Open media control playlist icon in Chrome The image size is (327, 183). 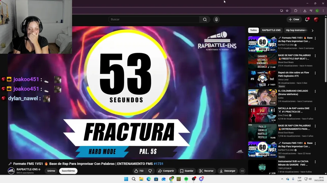tap(311, 11)
